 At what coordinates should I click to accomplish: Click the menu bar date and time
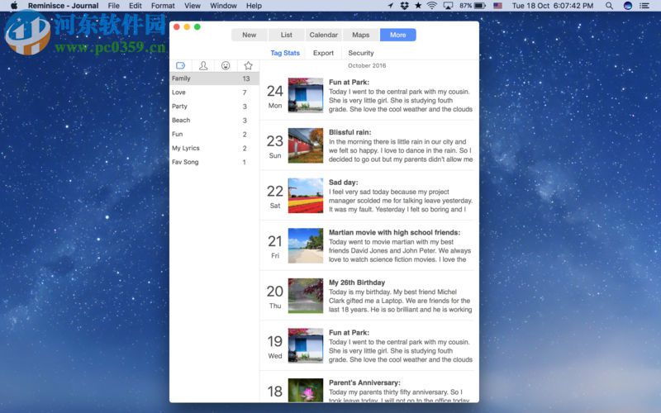[553, 6]
